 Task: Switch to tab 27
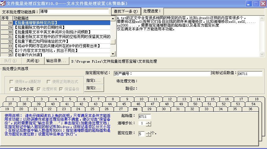pyautogui.click(x=121, y=109)
